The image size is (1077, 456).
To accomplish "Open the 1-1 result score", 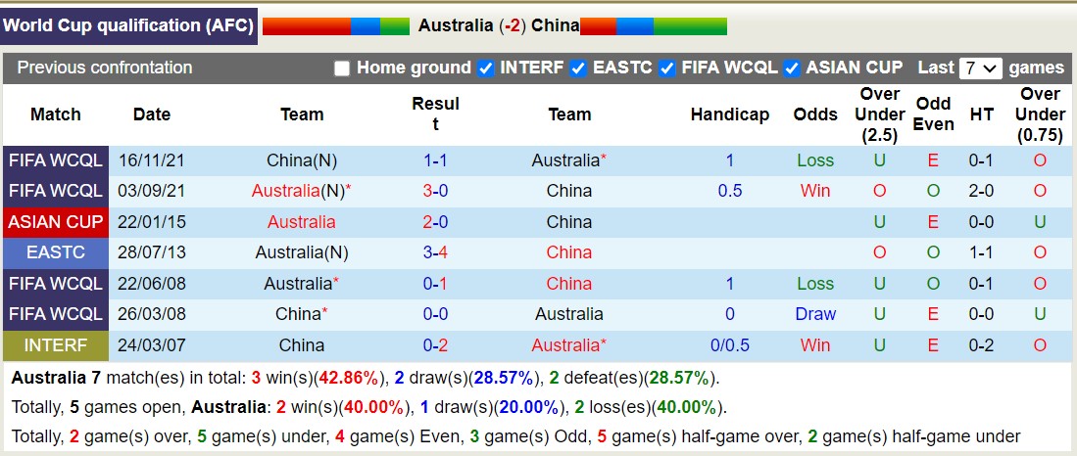I will click(x=435, y=161).
